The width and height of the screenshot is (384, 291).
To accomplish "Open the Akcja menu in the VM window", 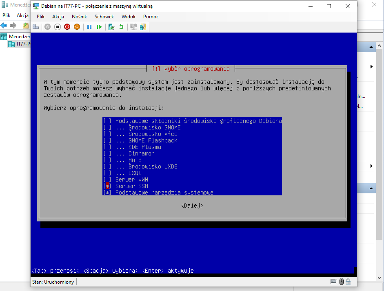I will tap(59, 17).
